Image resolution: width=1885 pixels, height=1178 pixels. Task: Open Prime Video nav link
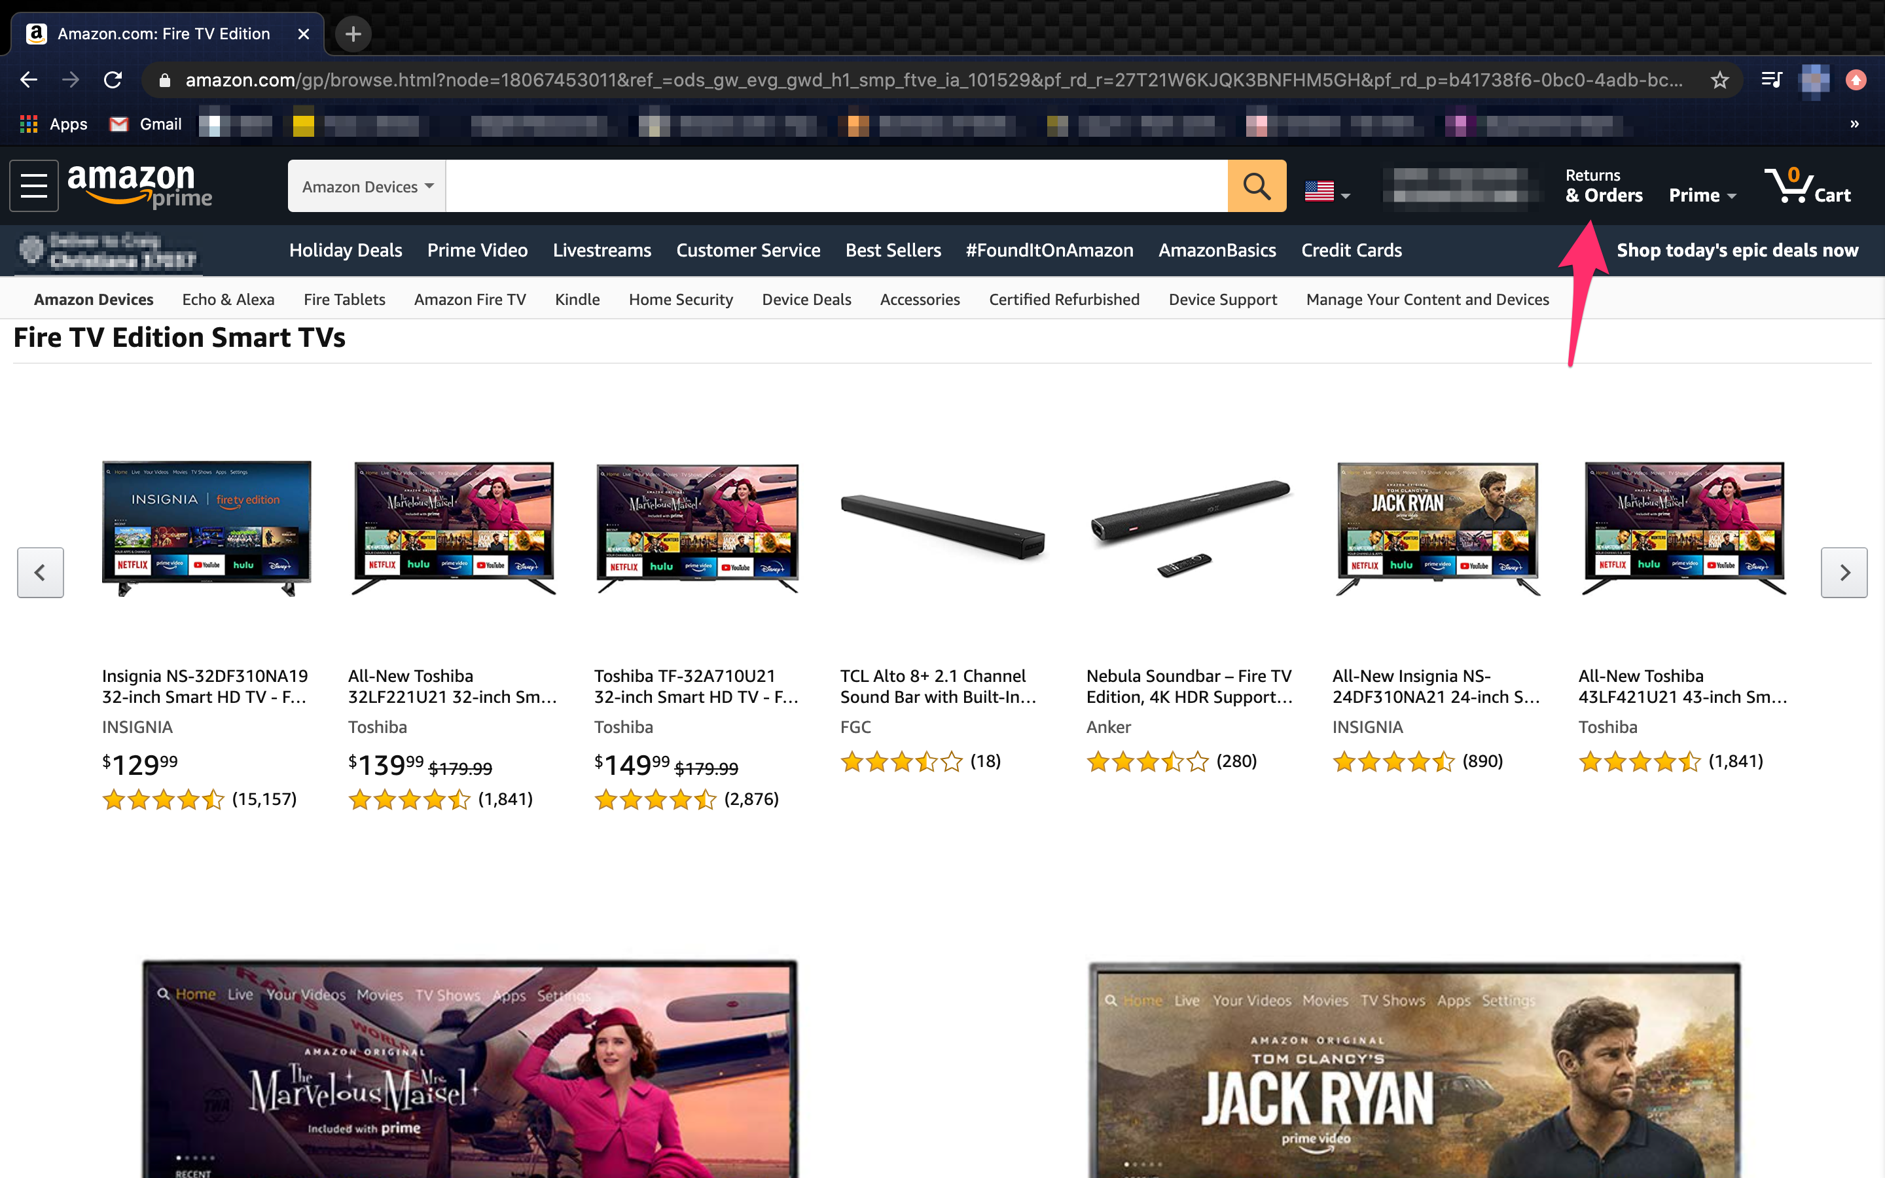[478, 250]
